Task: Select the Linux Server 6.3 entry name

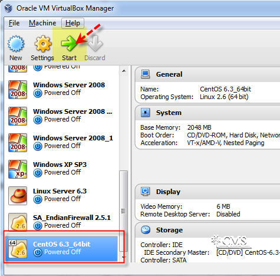Action: pos(60,191)
